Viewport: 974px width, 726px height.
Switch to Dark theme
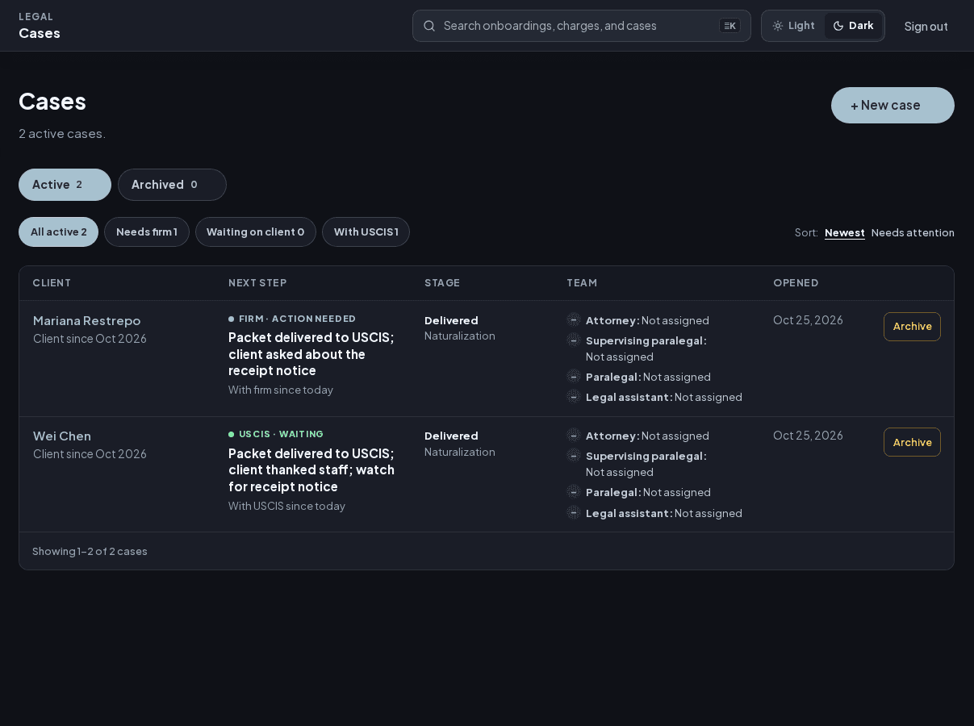pos(853,26)
